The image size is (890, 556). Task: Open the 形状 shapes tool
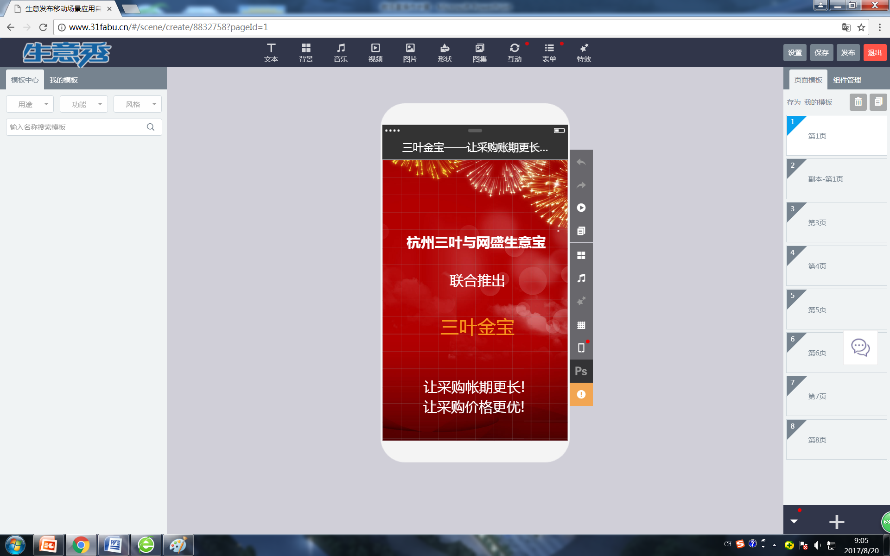pos(445,52)
